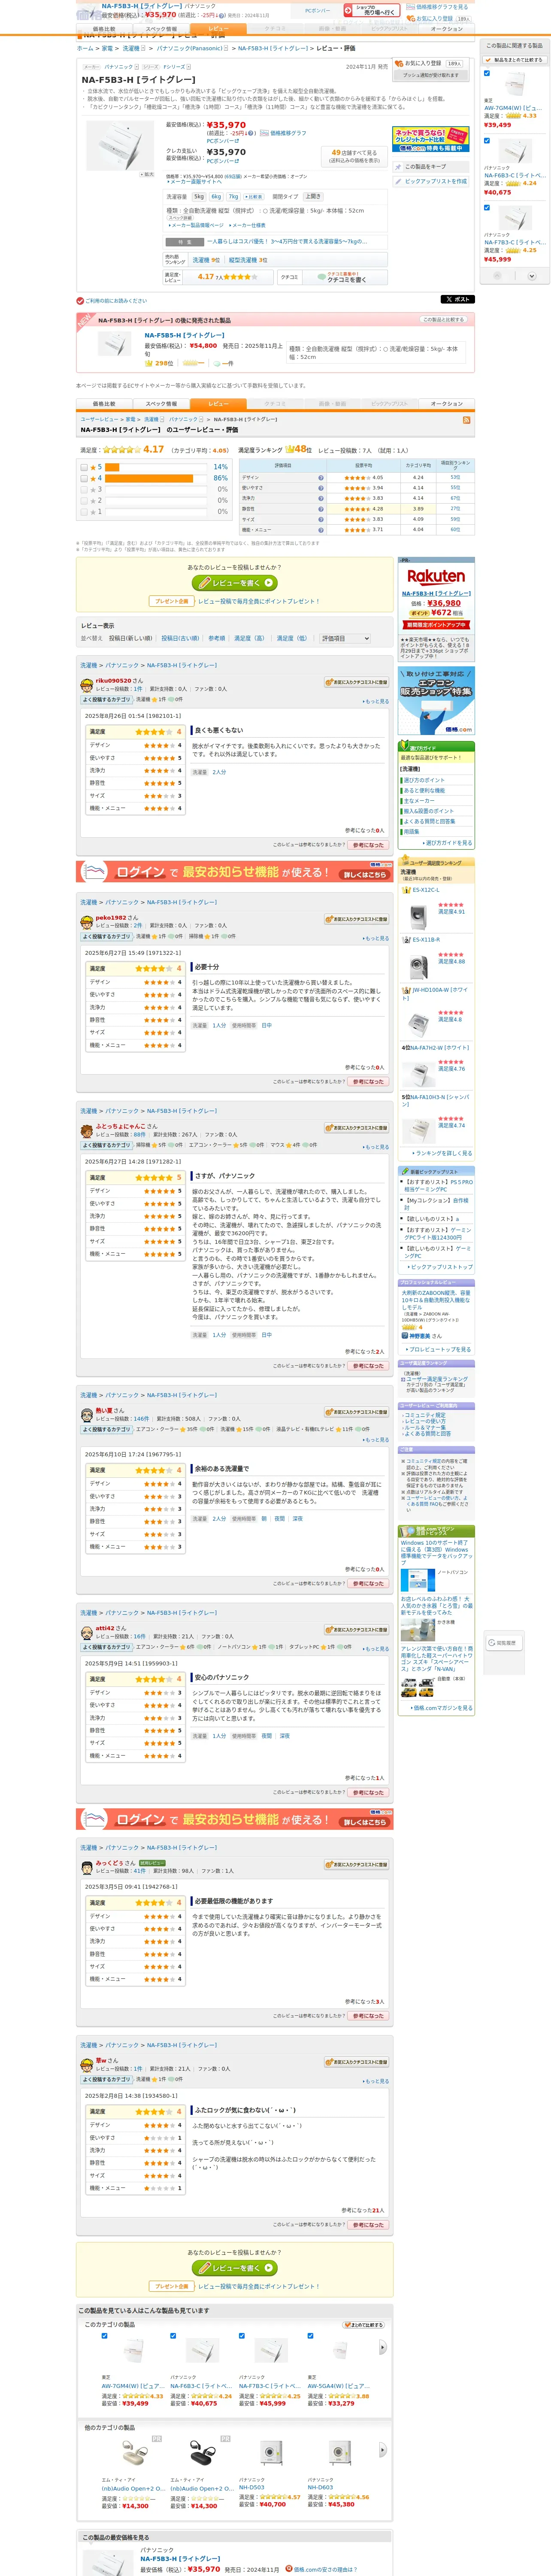This screenshot has height=2576, width=551.
Task: Click the ピックアップリストを作成 pencil button
Action: [x=431, y=181]
